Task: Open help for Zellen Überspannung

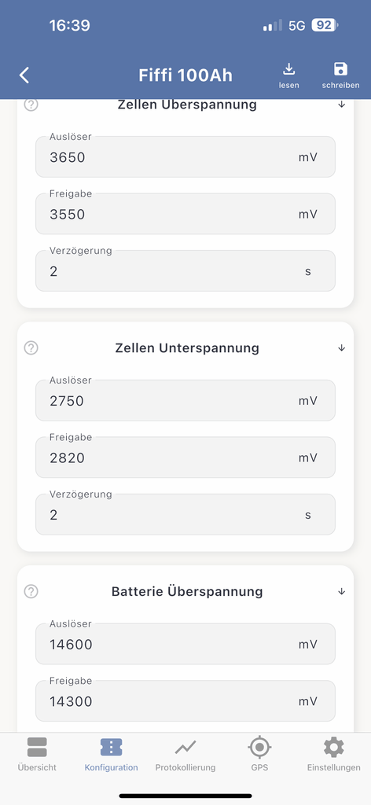Action: [31, 105]
